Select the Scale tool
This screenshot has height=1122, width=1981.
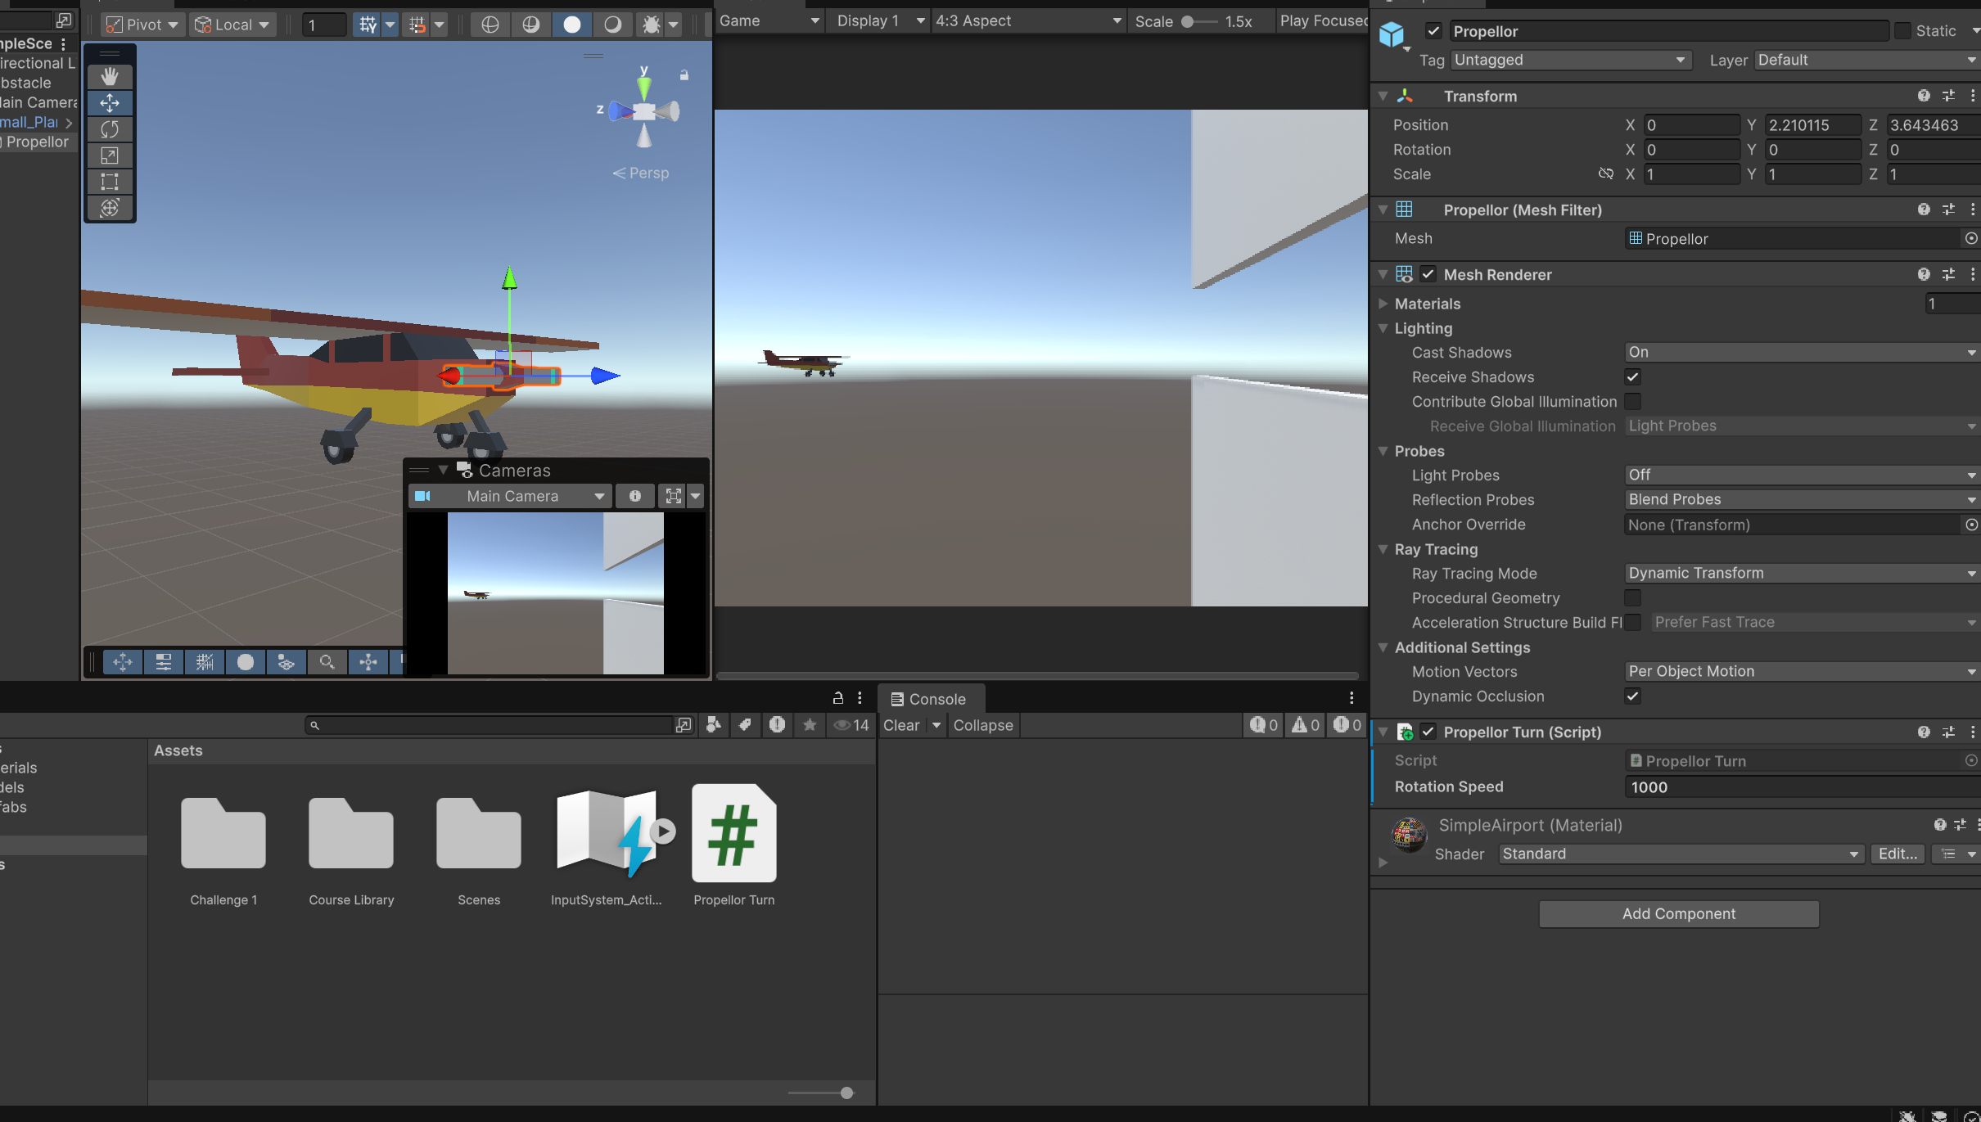110,155
